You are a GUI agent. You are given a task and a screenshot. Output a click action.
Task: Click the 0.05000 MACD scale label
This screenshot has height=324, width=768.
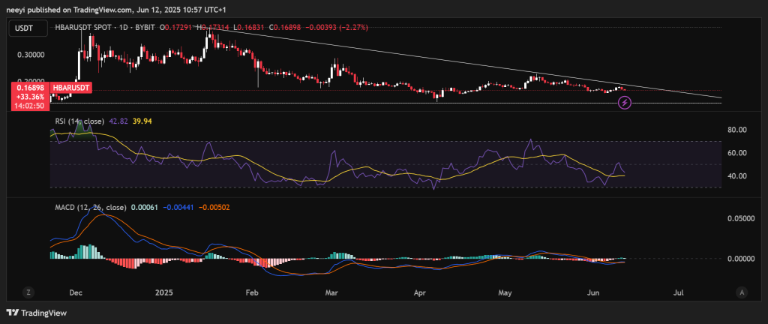pyautogui.click(x=739, y=218)
